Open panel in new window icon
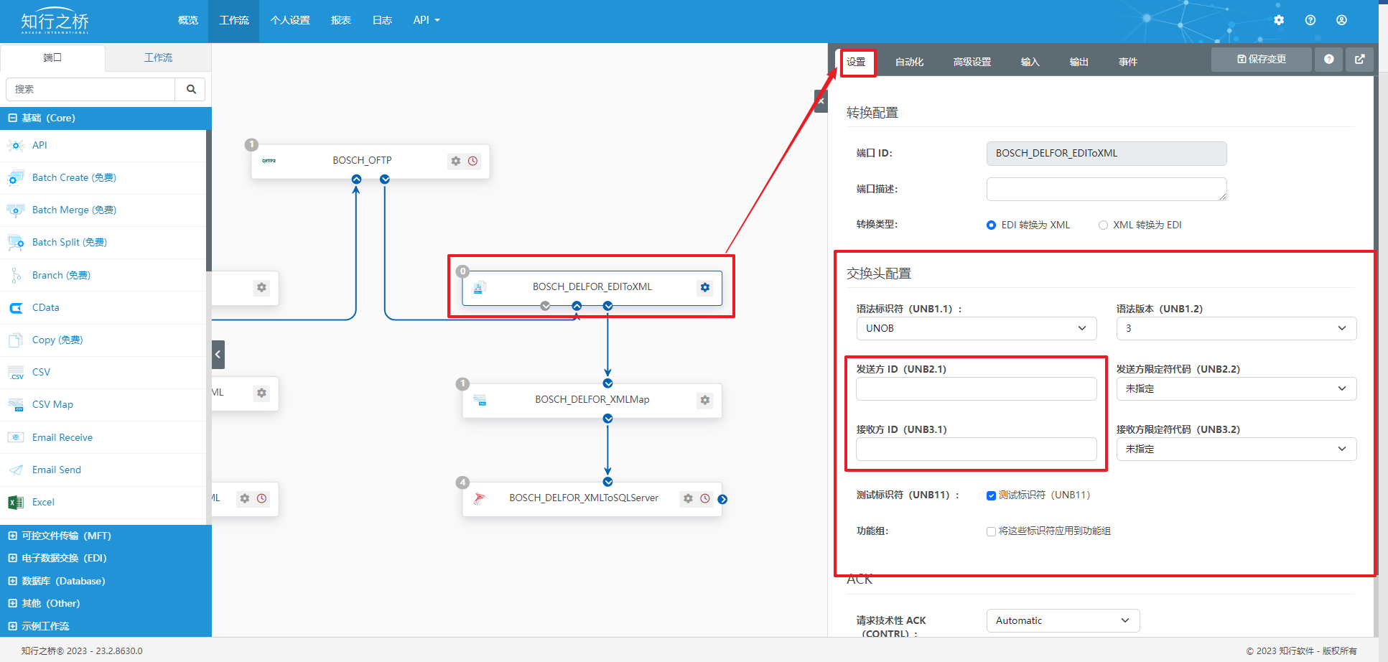This screenshot has height=662, width=1388. point(1359,60)
